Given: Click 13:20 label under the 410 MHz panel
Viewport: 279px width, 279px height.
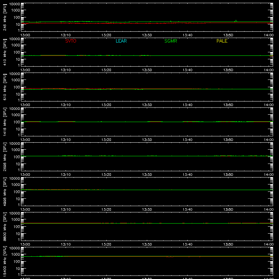Looking at the screenshot, I should pyautogui.click(x=106, y=70).
